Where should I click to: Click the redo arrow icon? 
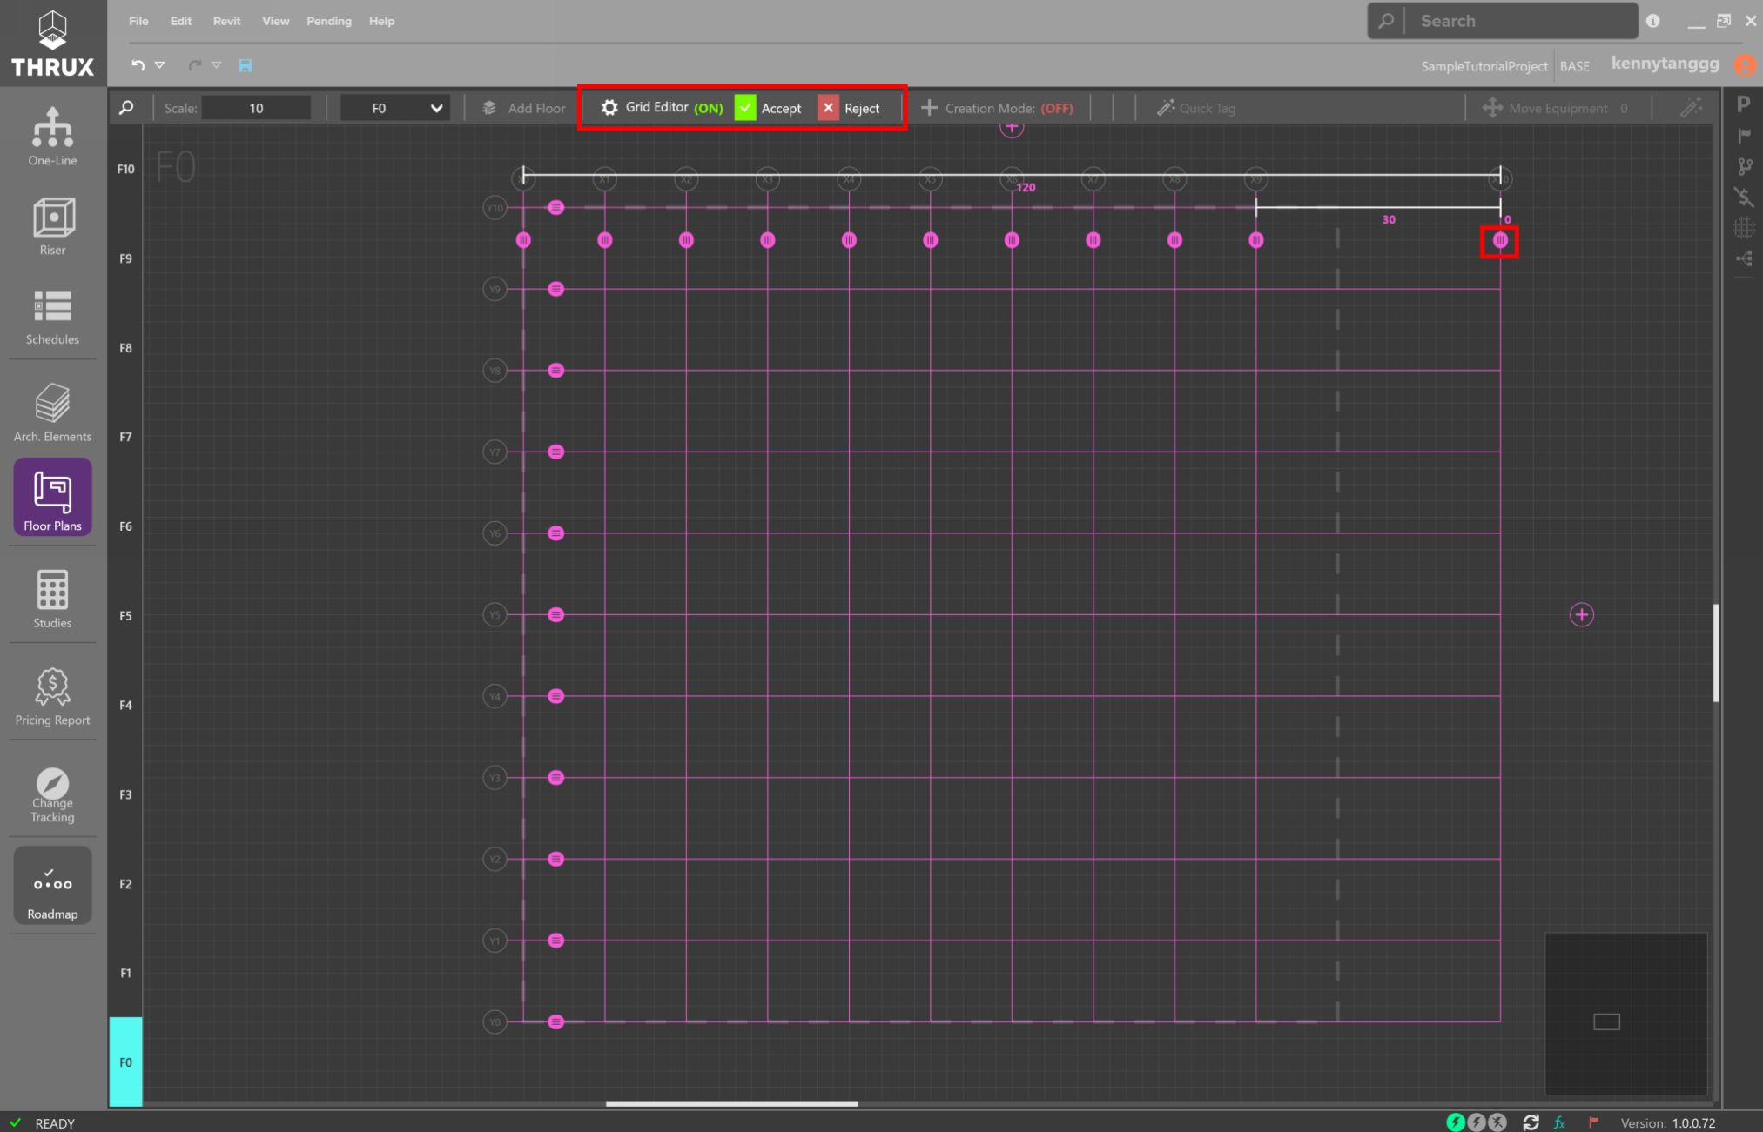point(195,65)
